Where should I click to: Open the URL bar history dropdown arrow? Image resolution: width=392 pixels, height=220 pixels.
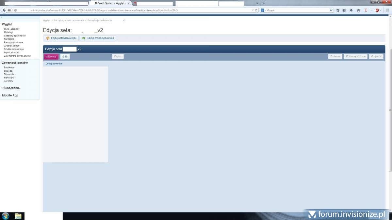tap(253, 10)
